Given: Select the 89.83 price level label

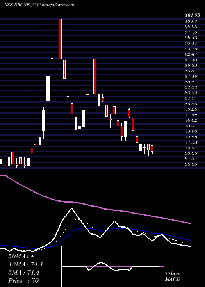Looking at the screenshot, I should 191,65.
